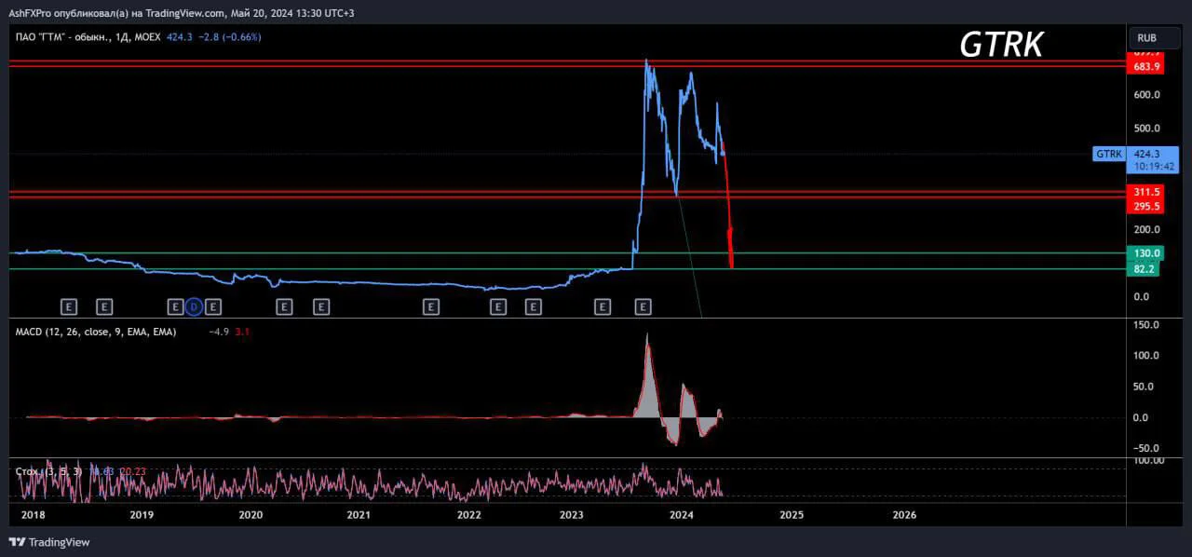
Task: Open the MACD indicator legend settings
Action: click(x=95, y=332)
